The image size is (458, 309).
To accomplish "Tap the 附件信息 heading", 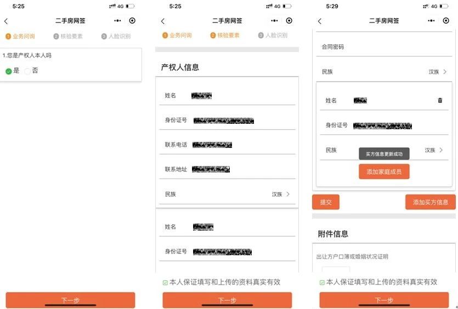I will pos(333,234).
